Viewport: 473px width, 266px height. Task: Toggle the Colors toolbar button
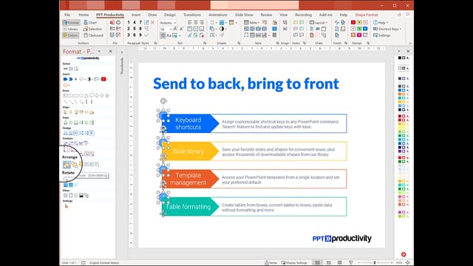pos(71,35)
